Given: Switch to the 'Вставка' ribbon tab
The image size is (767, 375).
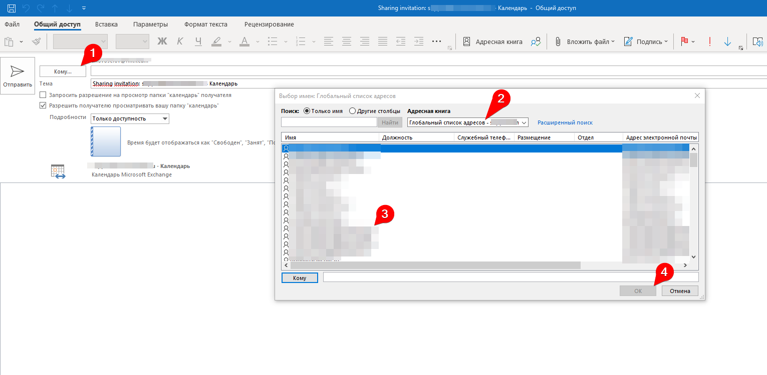Looking at the screenshot, I should pyautogui.click(x=106, y=24).
